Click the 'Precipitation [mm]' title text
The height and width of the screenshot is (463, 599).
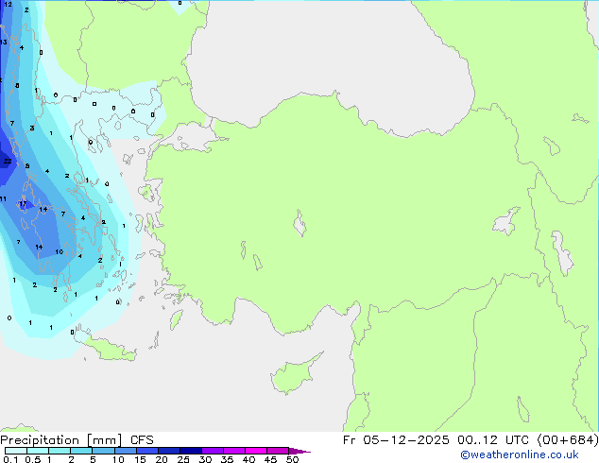pos(61,440)
